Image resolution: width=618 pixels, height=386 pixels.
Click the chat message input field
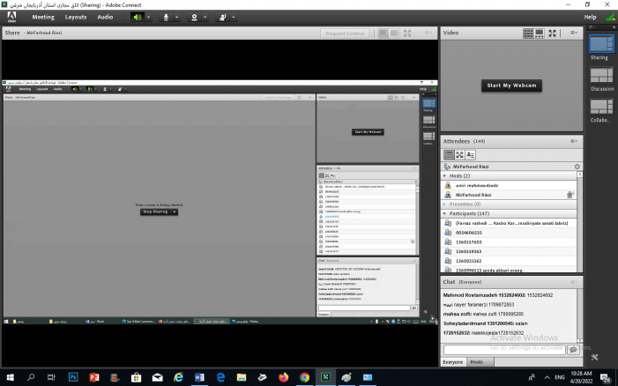[503, 349]
